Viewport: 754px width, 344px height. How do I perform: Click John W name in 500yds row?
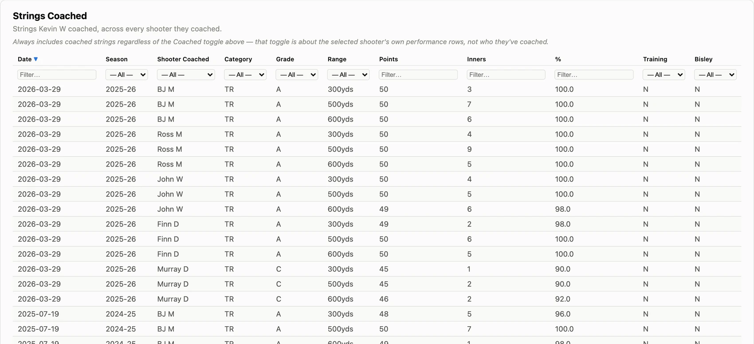point(170,194)
